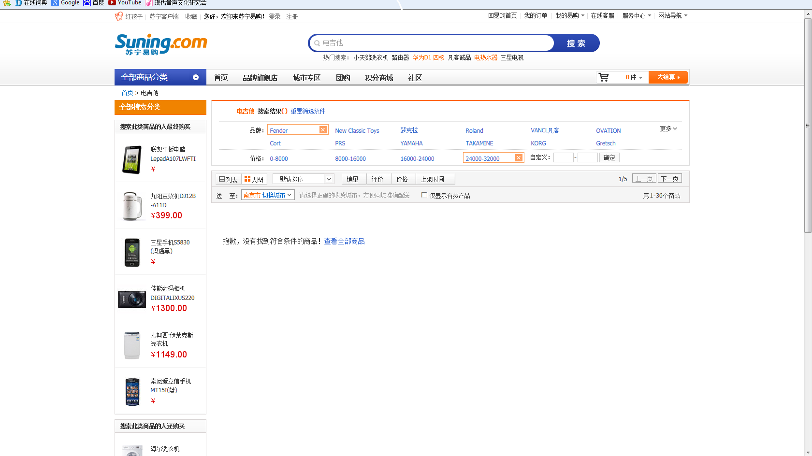Click 确定 to confirm custom price
This screenshot has width=812, height=456.
(x=609, y=157)
